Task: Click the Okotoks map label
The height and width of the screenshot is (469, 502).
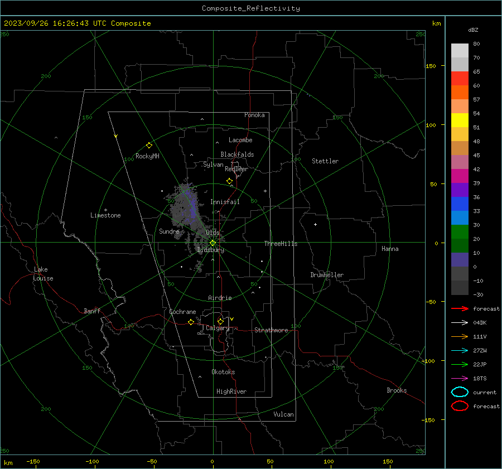Action: coord(223,372)
